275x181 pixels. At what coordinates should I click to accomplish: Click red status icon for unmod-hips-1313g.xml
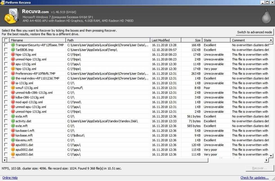(13, 59)
